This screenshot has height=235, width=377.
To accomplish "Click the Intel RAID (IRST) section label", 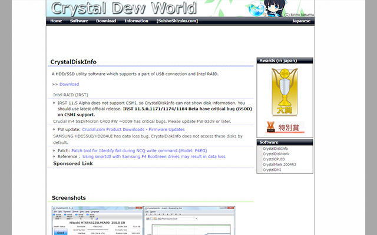I will pyautogui.click(x=71, y=95).
